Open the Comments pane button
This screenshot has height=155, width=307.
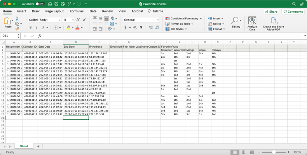click(293, 12)
